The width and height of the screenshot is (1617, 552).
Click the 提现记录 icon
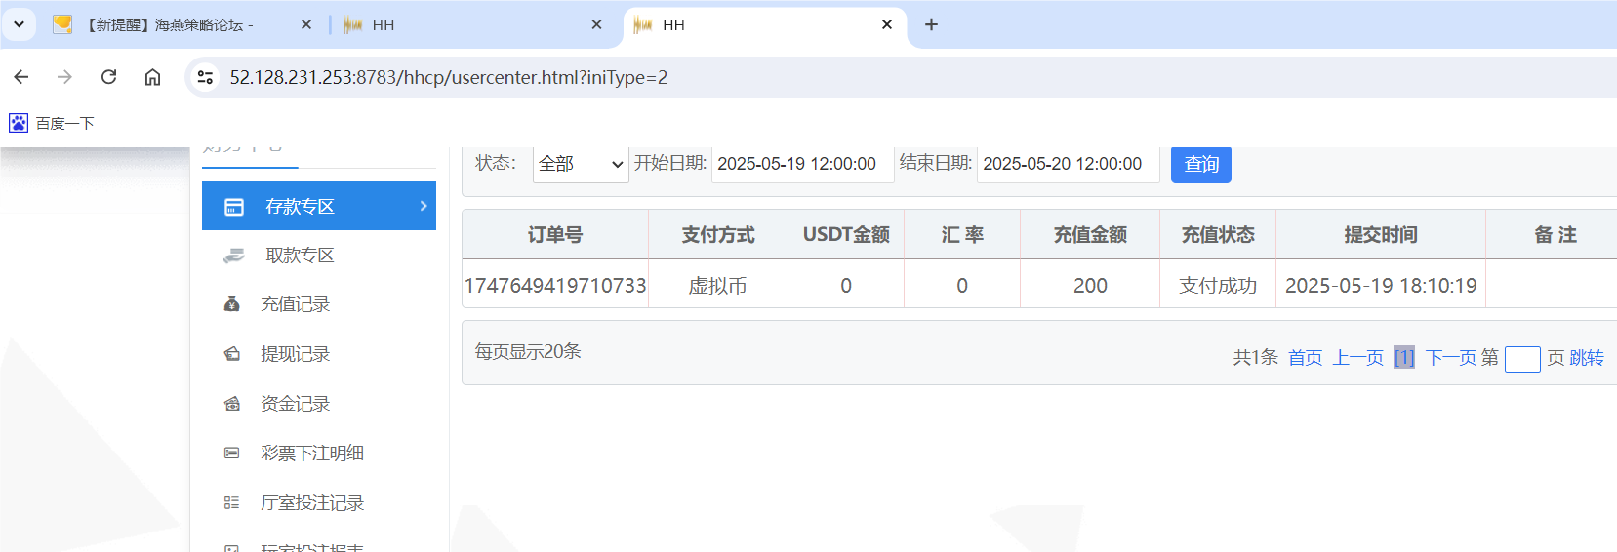(x=232, y=354)
